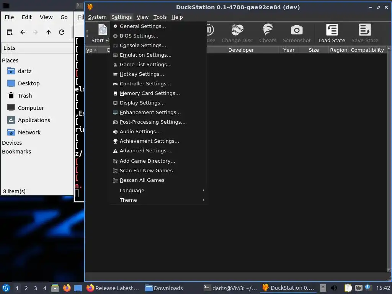The image size is (392, 294).
Task: Open the Cheats toolbar icon
Action: pyautogui.click(x=268, y=33)
